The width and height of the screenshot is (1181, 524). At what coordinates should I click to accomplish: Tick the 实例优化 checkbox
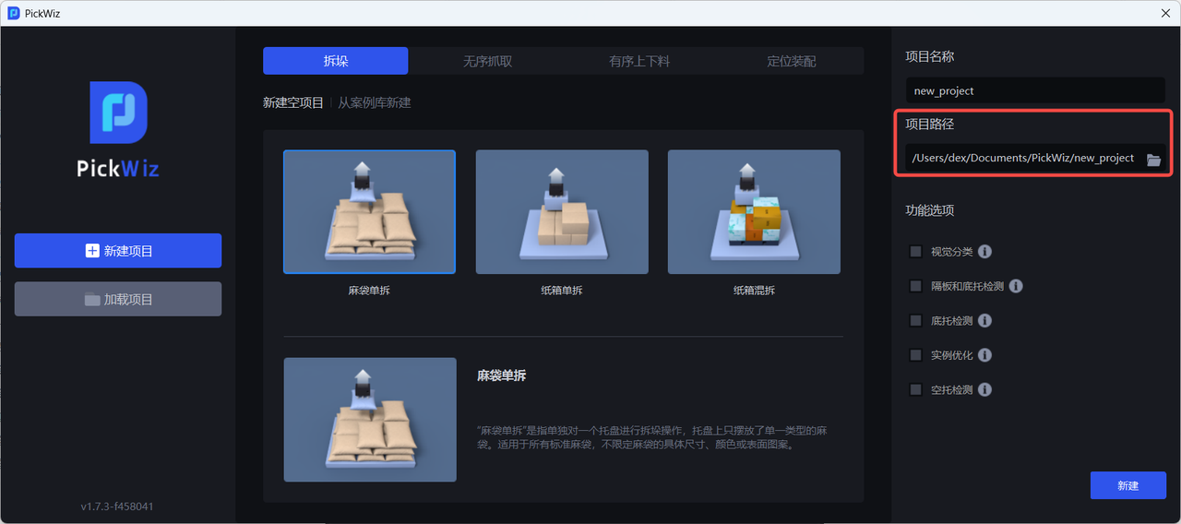(x=915, y=355)
